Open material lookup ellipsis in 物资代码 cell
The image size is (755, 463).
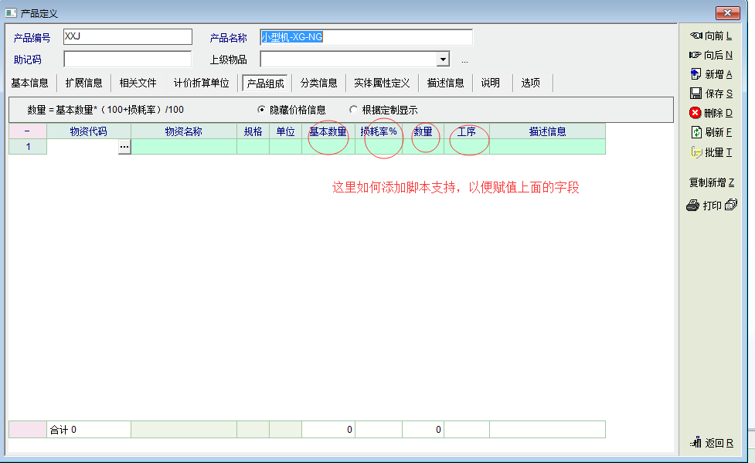[x=124, y=147]
